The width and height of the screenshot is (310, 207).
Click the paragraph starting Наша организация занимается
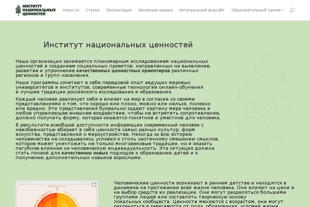113,68
